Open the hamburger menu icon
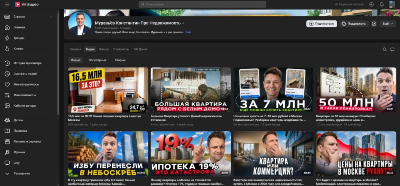Image resolution: width=400 pixels, height=186 pixels. point(7,4)
